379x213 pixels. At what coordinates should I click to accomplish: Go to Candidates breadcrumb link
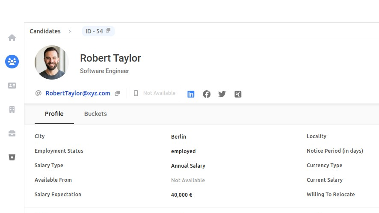click(45, 31)
